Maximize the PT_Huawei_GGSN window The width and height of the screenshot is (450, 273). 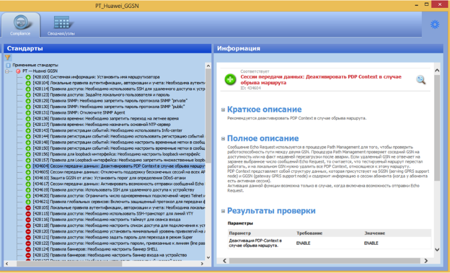pos(426,5)
